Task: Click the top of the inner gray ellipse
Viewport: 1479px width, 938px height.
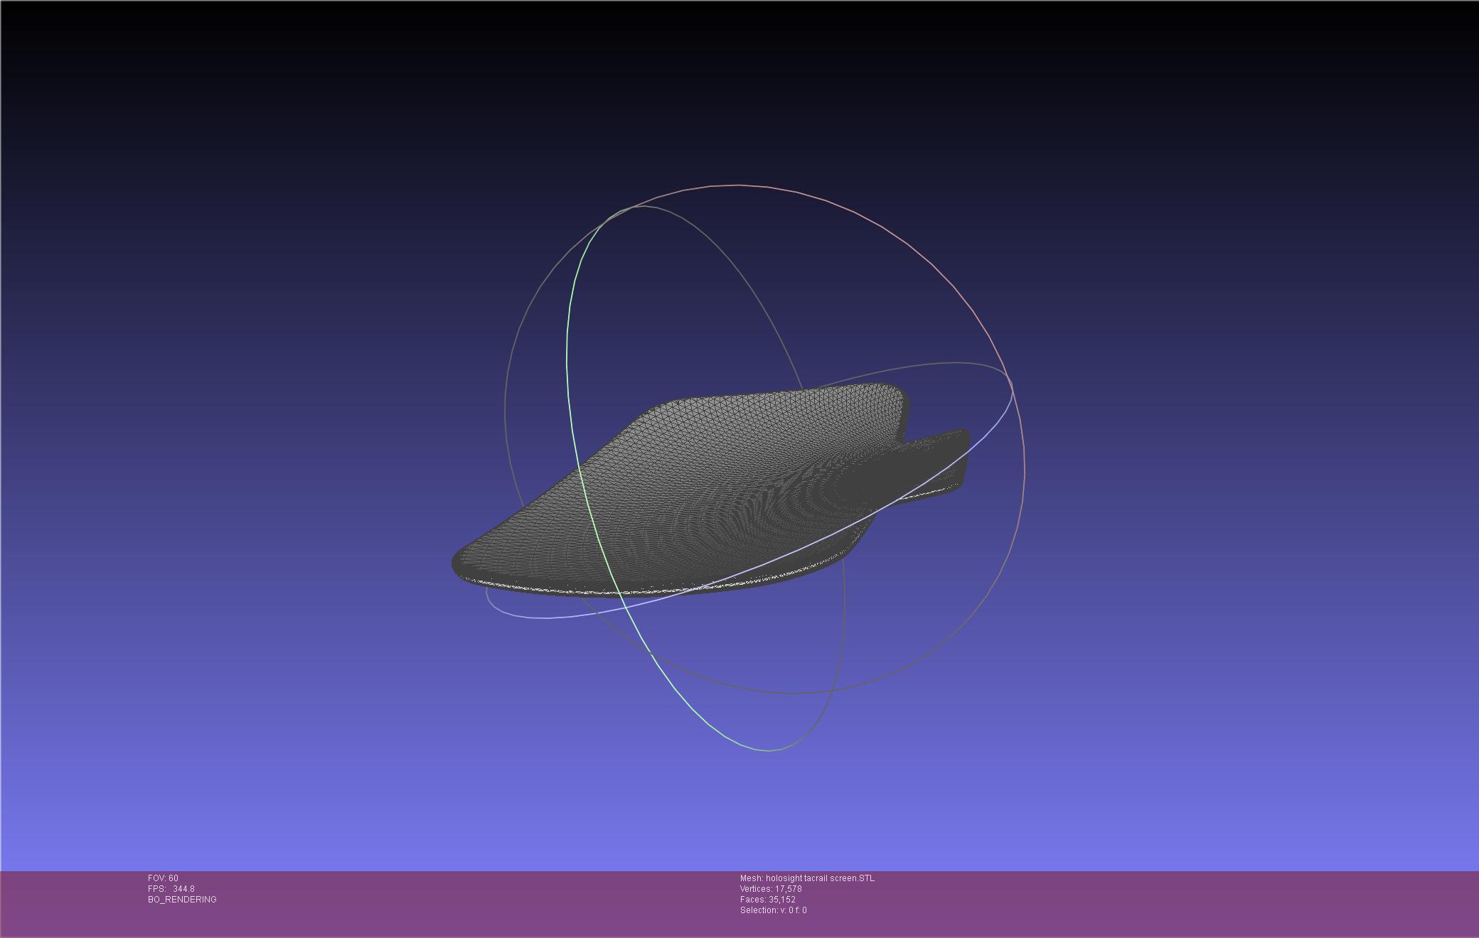Action: (644, 207)
